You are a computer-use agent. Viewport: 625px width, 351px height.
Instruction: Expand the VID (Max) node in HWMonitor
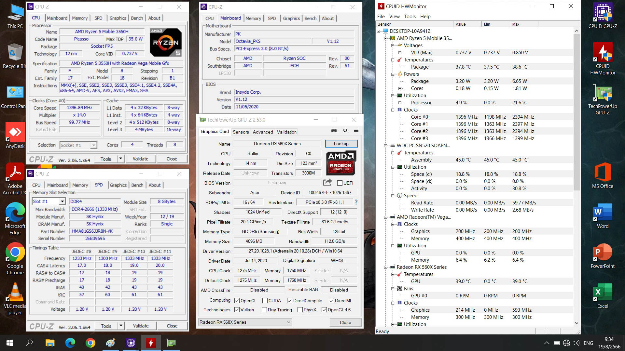tap(400, 53)
